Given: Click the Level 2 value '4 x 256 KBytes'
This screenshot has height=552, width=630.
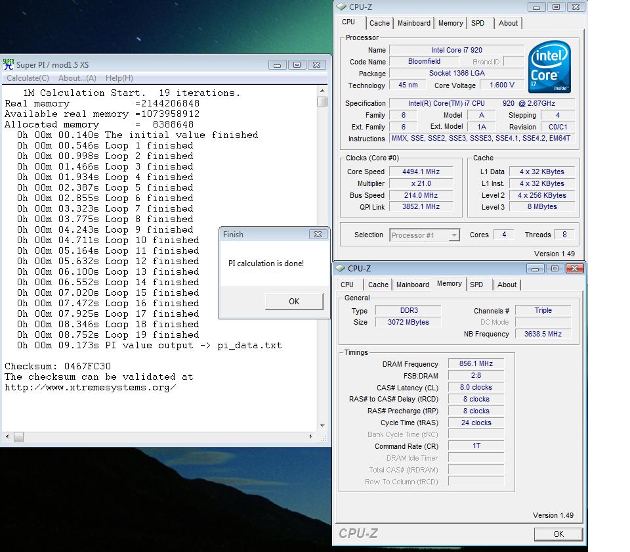Looking at the screenshot, I should [x=542, y=195].
